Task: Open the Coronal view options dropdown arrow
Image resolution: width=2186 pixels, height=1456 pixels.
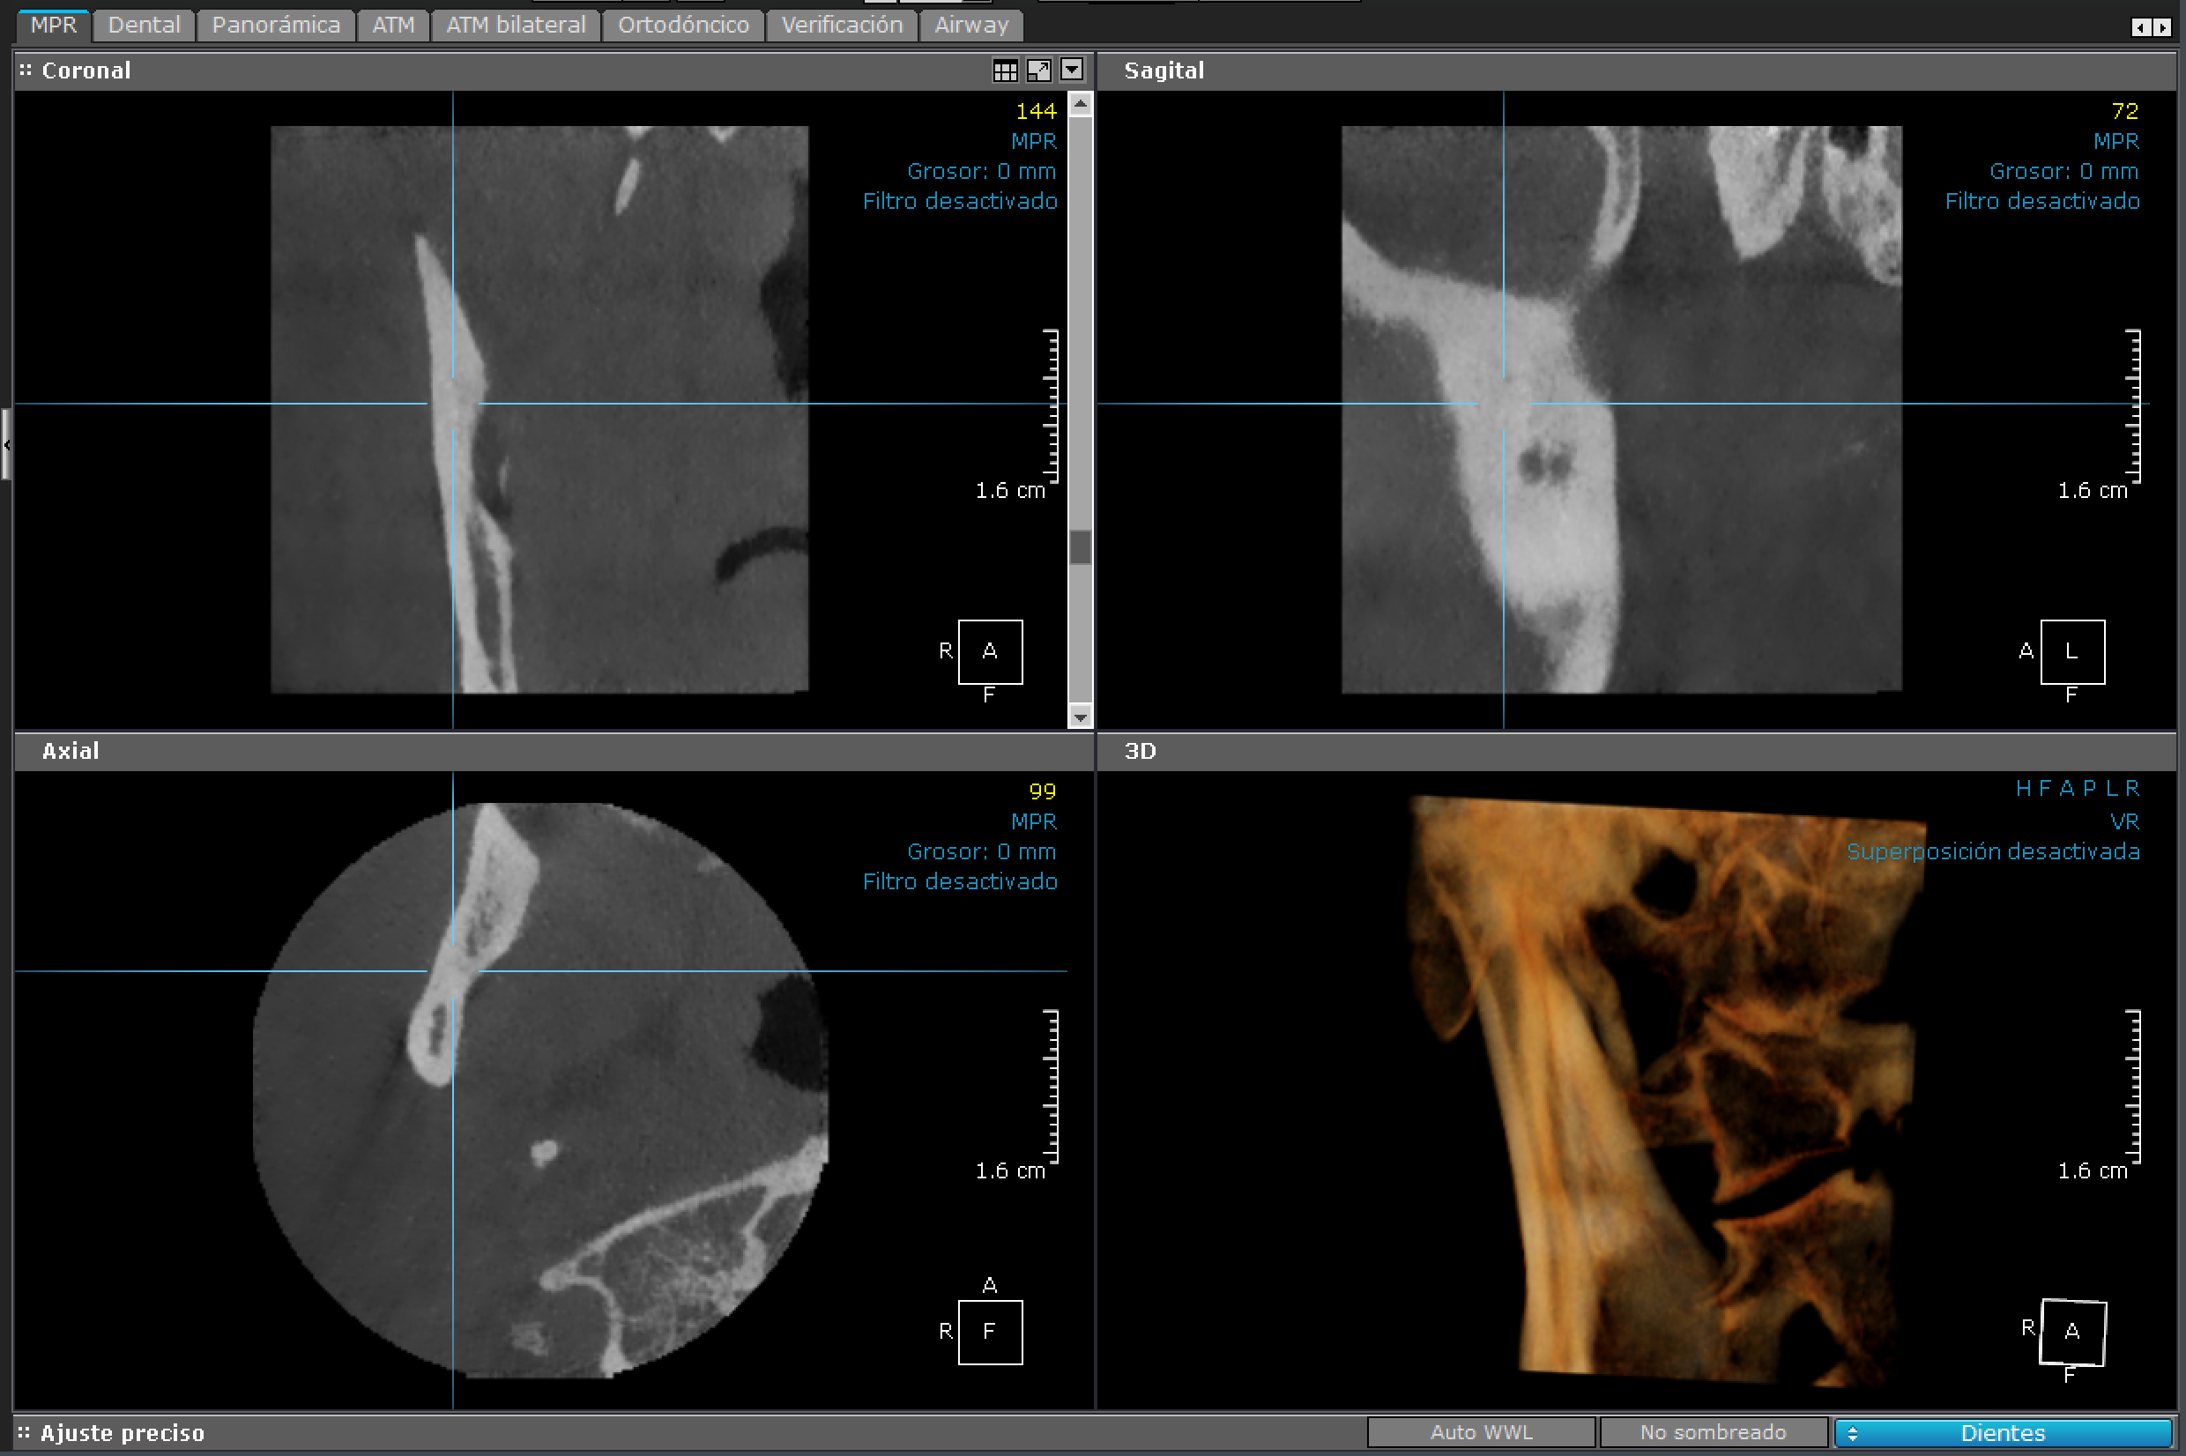Action: click(1072, 70)
